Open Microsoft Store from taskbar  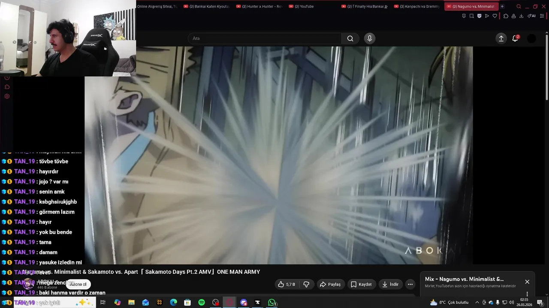(x=187, y=302)
